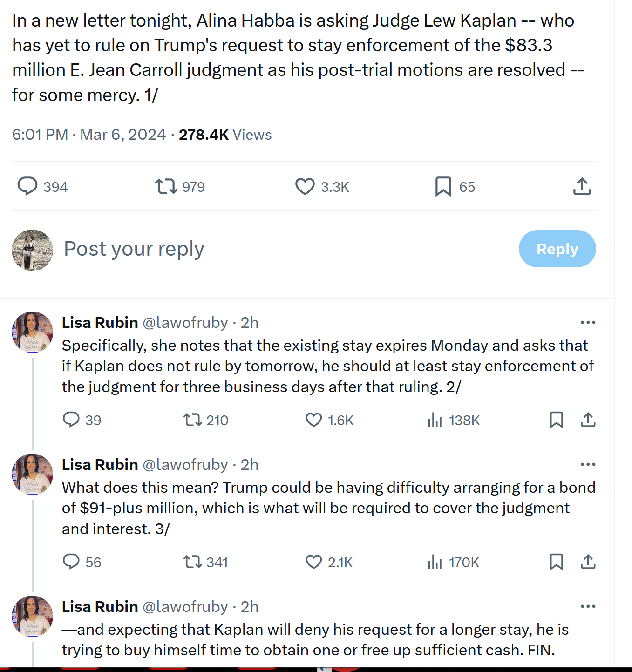This screenshot has width=632, height=672.
Task: Repost the 3/ tweet with 341 reposts
Action: (192, 562)
